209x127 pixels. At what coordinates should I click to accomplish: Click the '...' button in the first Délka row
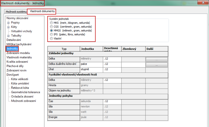pos(157,59)
